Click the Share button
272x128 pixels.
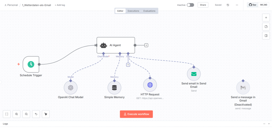click(203, 5)
